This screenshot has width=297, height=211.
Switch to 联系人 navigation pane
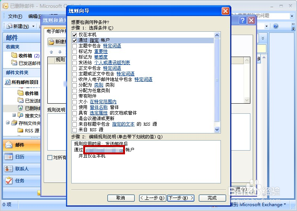[x=22, y=169]
